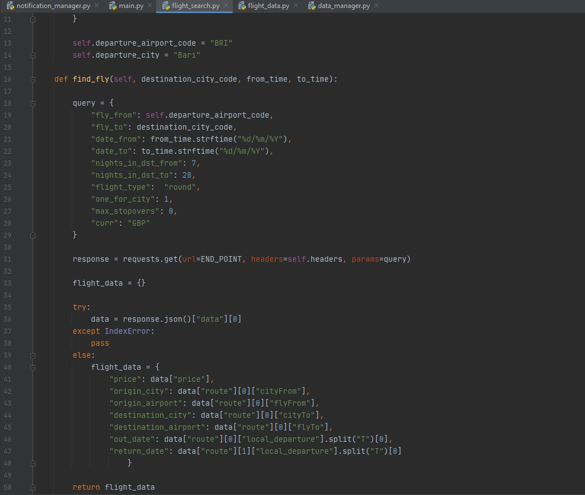
Task: Click the flight_data = {} assignment
Action: coord(109,283)
